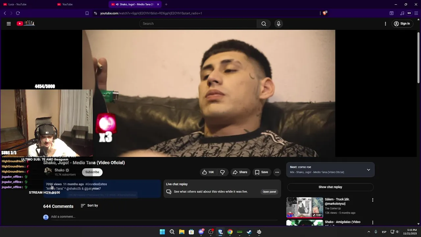Save video to a playlist

point(261,172)
